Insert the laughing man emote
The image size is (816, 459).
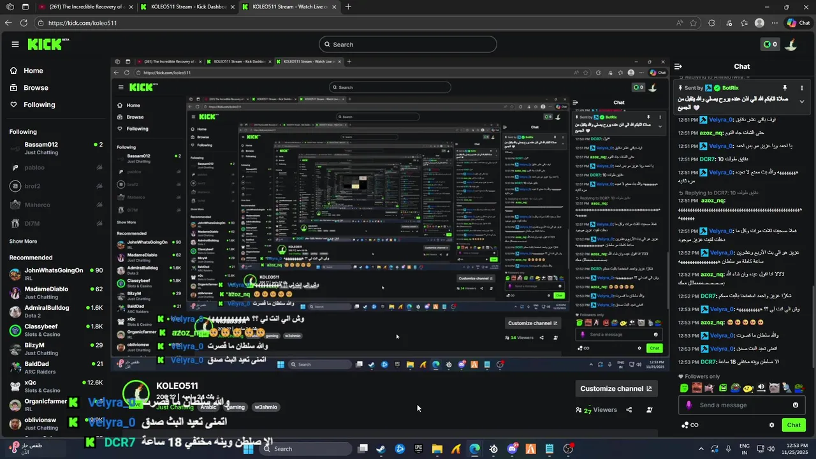pos(697,388)
